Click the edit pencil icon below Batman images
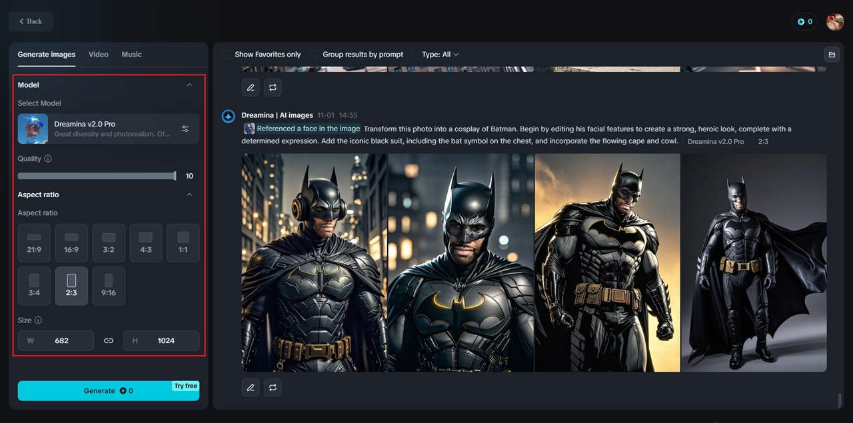Viewport: 853px width, 423px height. coord(251,387)
